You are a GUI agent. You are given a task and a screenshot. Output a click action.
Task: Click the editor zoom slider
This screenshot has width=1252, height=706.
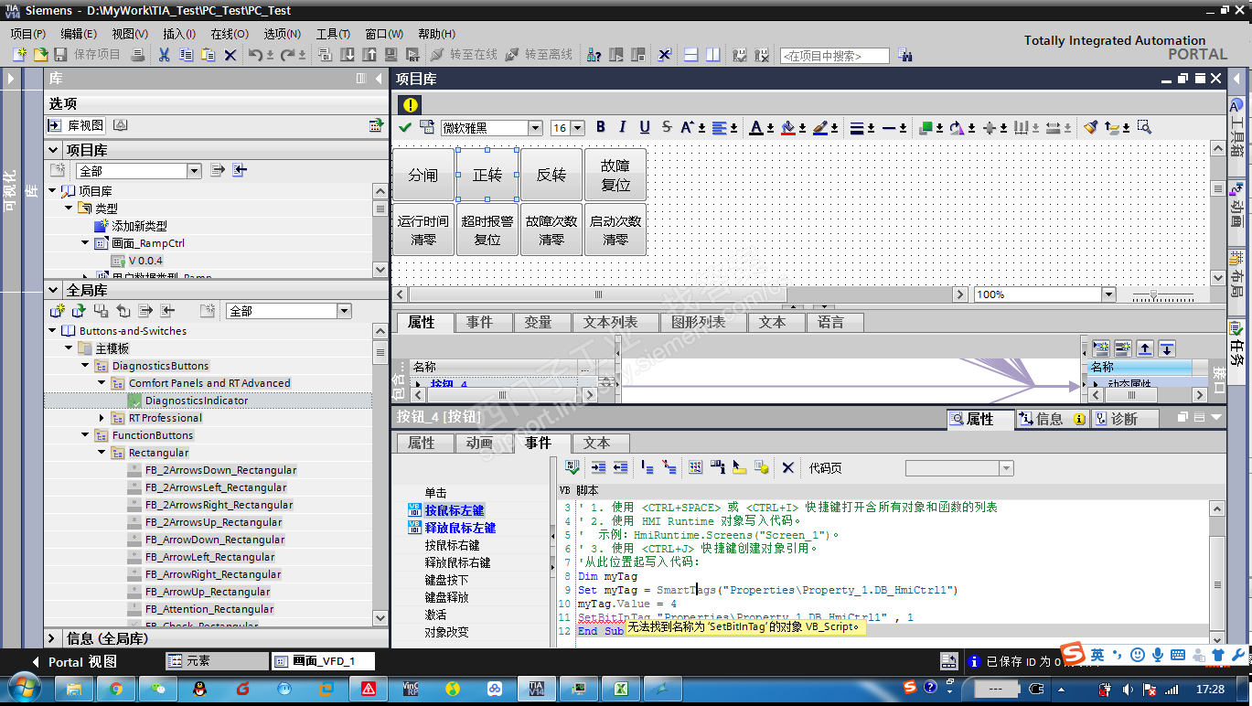coord(1154,294)
